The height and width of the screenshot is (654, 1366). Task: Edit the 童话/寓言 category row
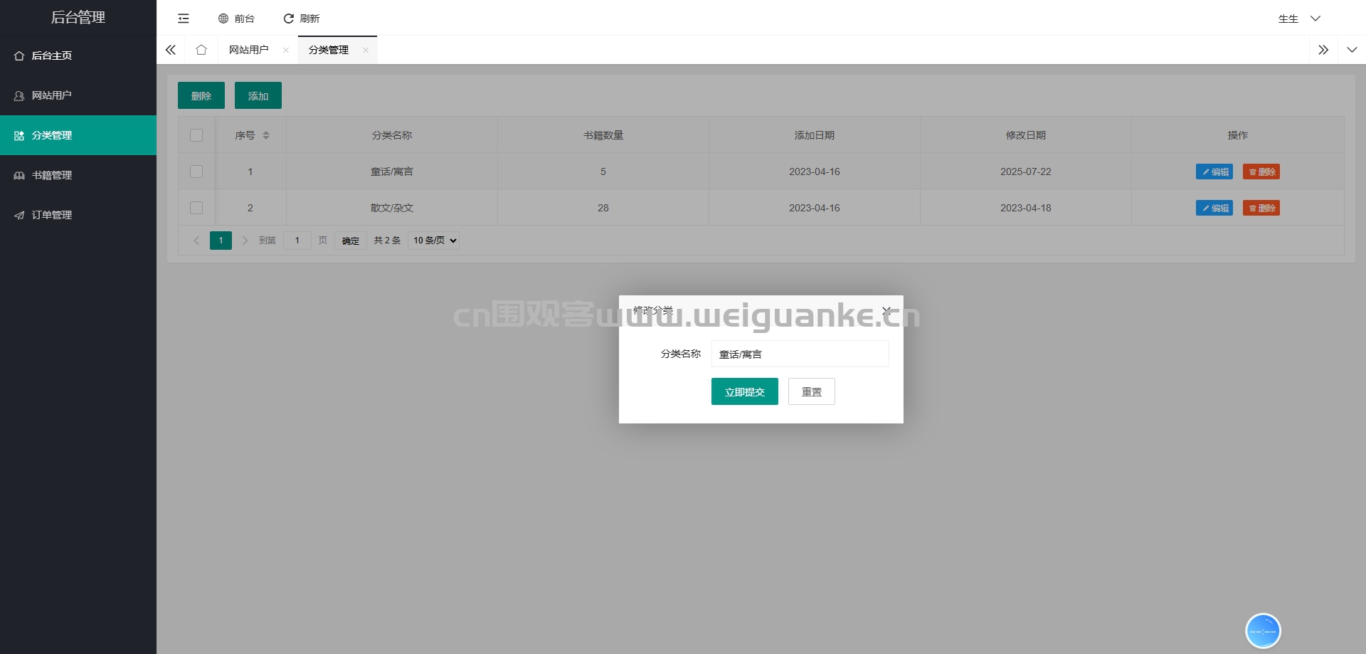[x=1214, y=172]
